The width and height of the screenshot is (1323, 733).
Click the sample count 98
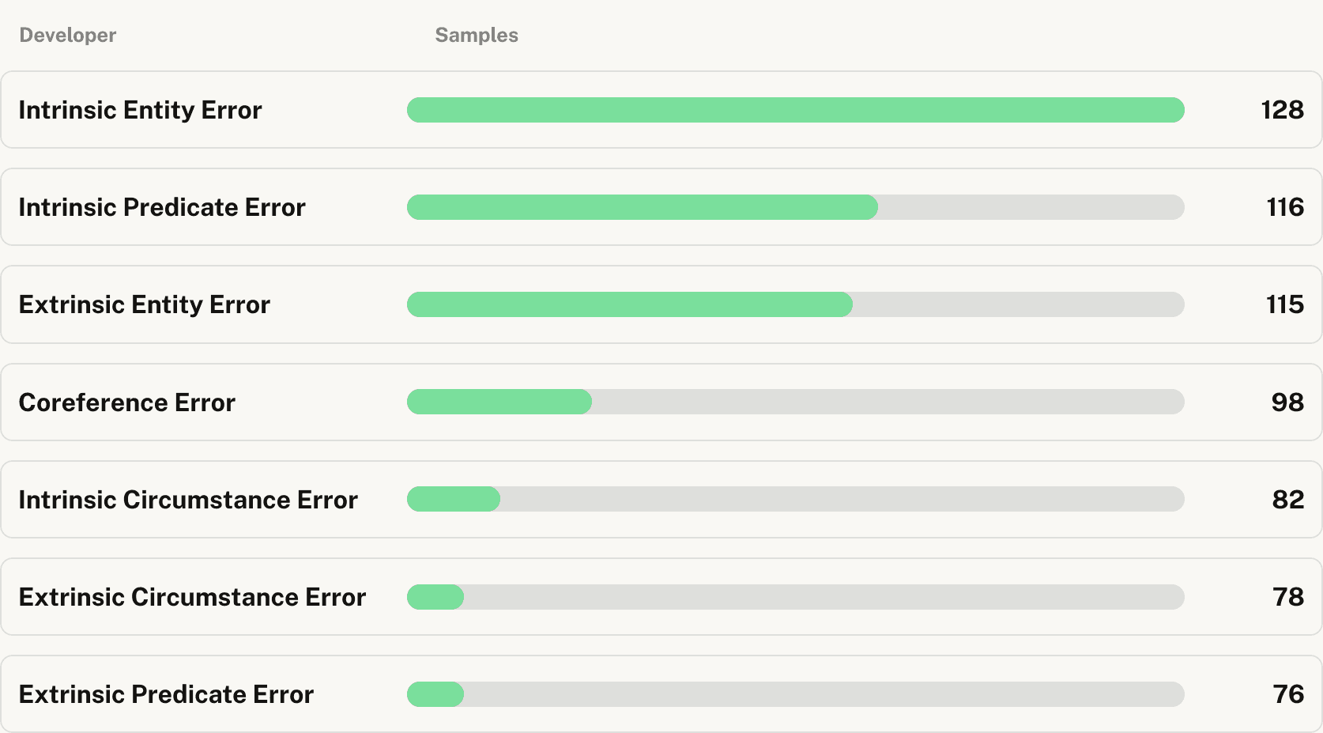coord(1287,402)
